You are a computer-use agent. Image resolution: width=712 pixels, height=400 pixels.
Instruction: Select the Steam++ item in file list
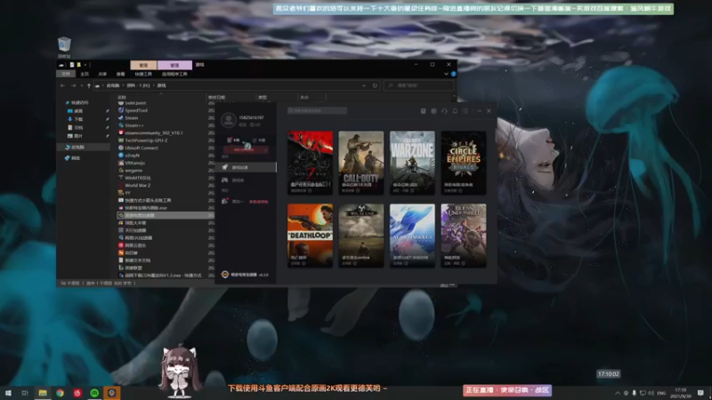tap(131, 125)
